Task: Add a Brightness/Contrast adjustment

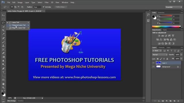Action: pos(159,36)
